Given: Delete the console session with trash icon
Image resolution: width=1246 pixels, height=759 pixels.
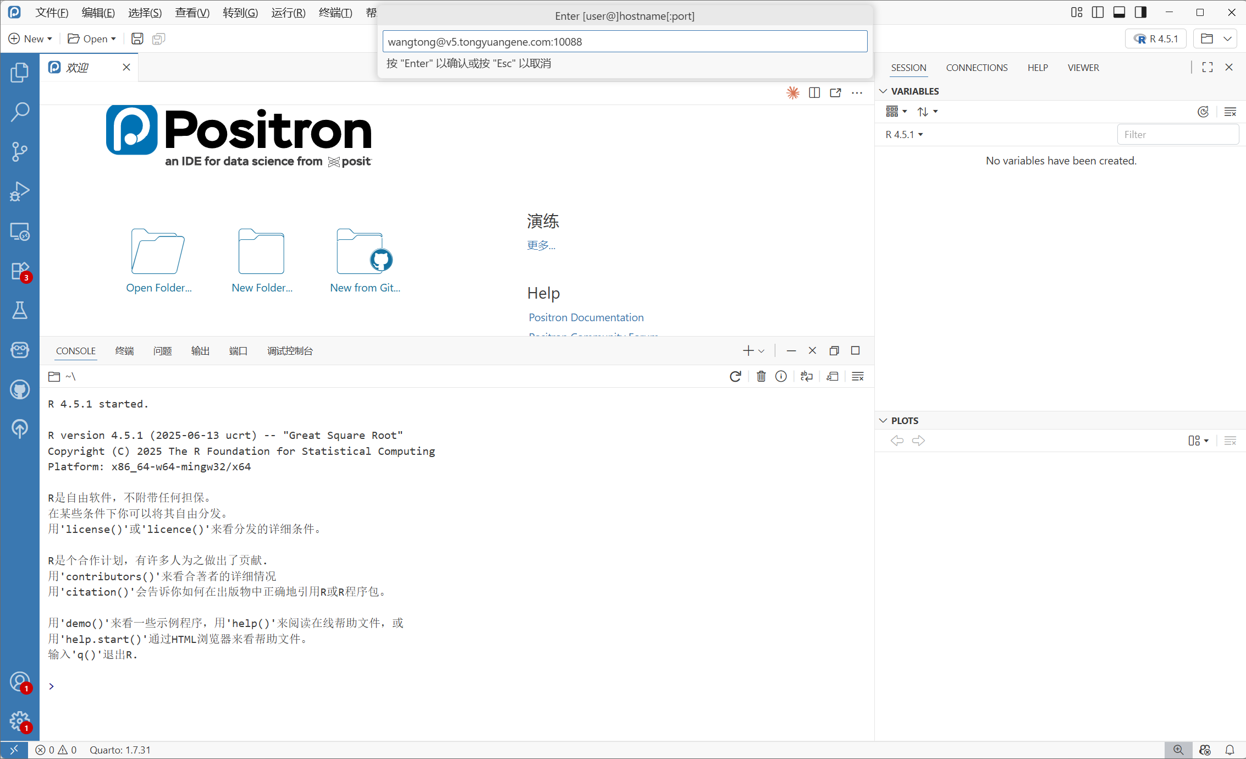Looking at the screenshot, I should [x=761, y=376].
